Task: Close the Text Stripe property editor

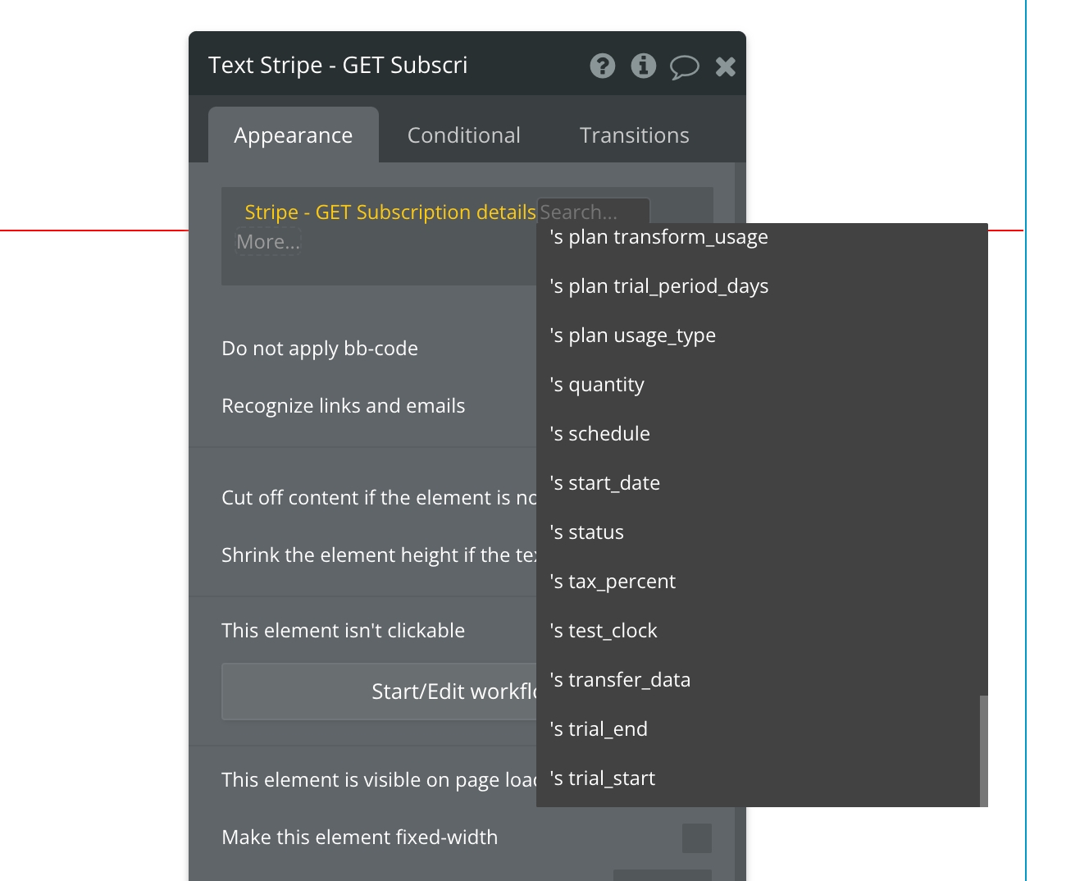Action: point(725,66)
